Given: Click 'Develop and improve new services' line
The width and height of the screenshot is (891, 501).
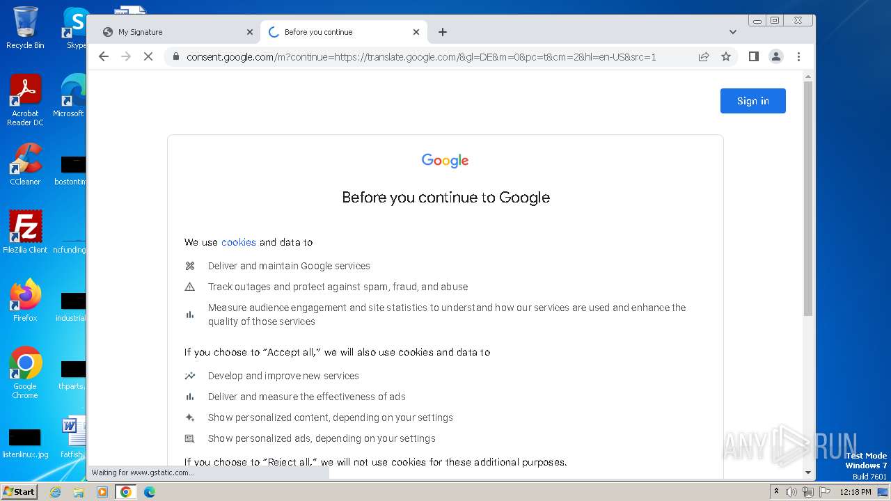Looking at the screenshot, I should [x=283, y=376].
